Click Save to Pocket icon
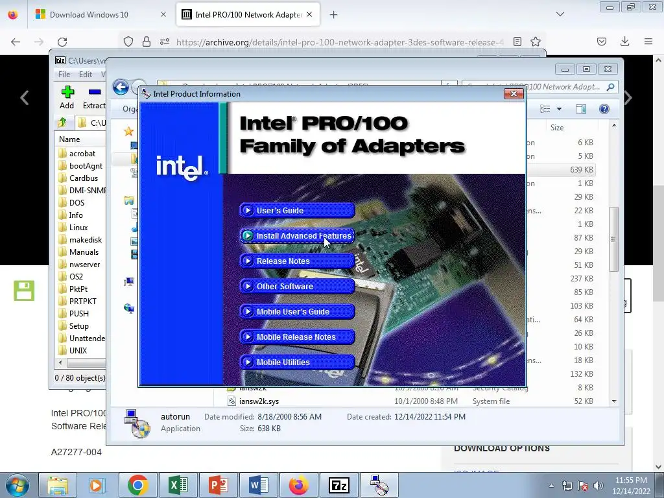 click(x=602, y=41)
